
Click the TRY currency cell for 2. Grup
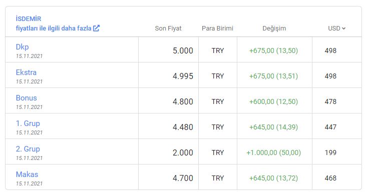218,152
